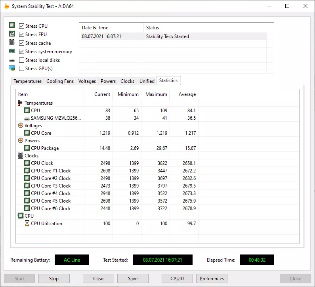The height and width of the screenshot is (287, 315).
Task: Click the Status column header in log
Action: coord(205,27)
